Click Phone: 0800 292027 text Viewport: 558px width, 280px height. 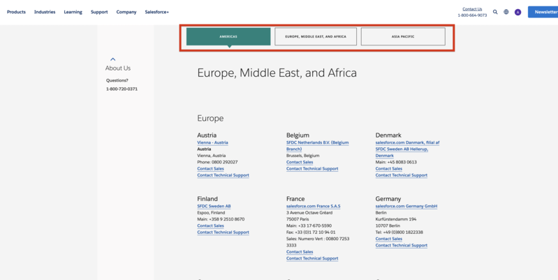pyautogui.click(x=217, y=162)
